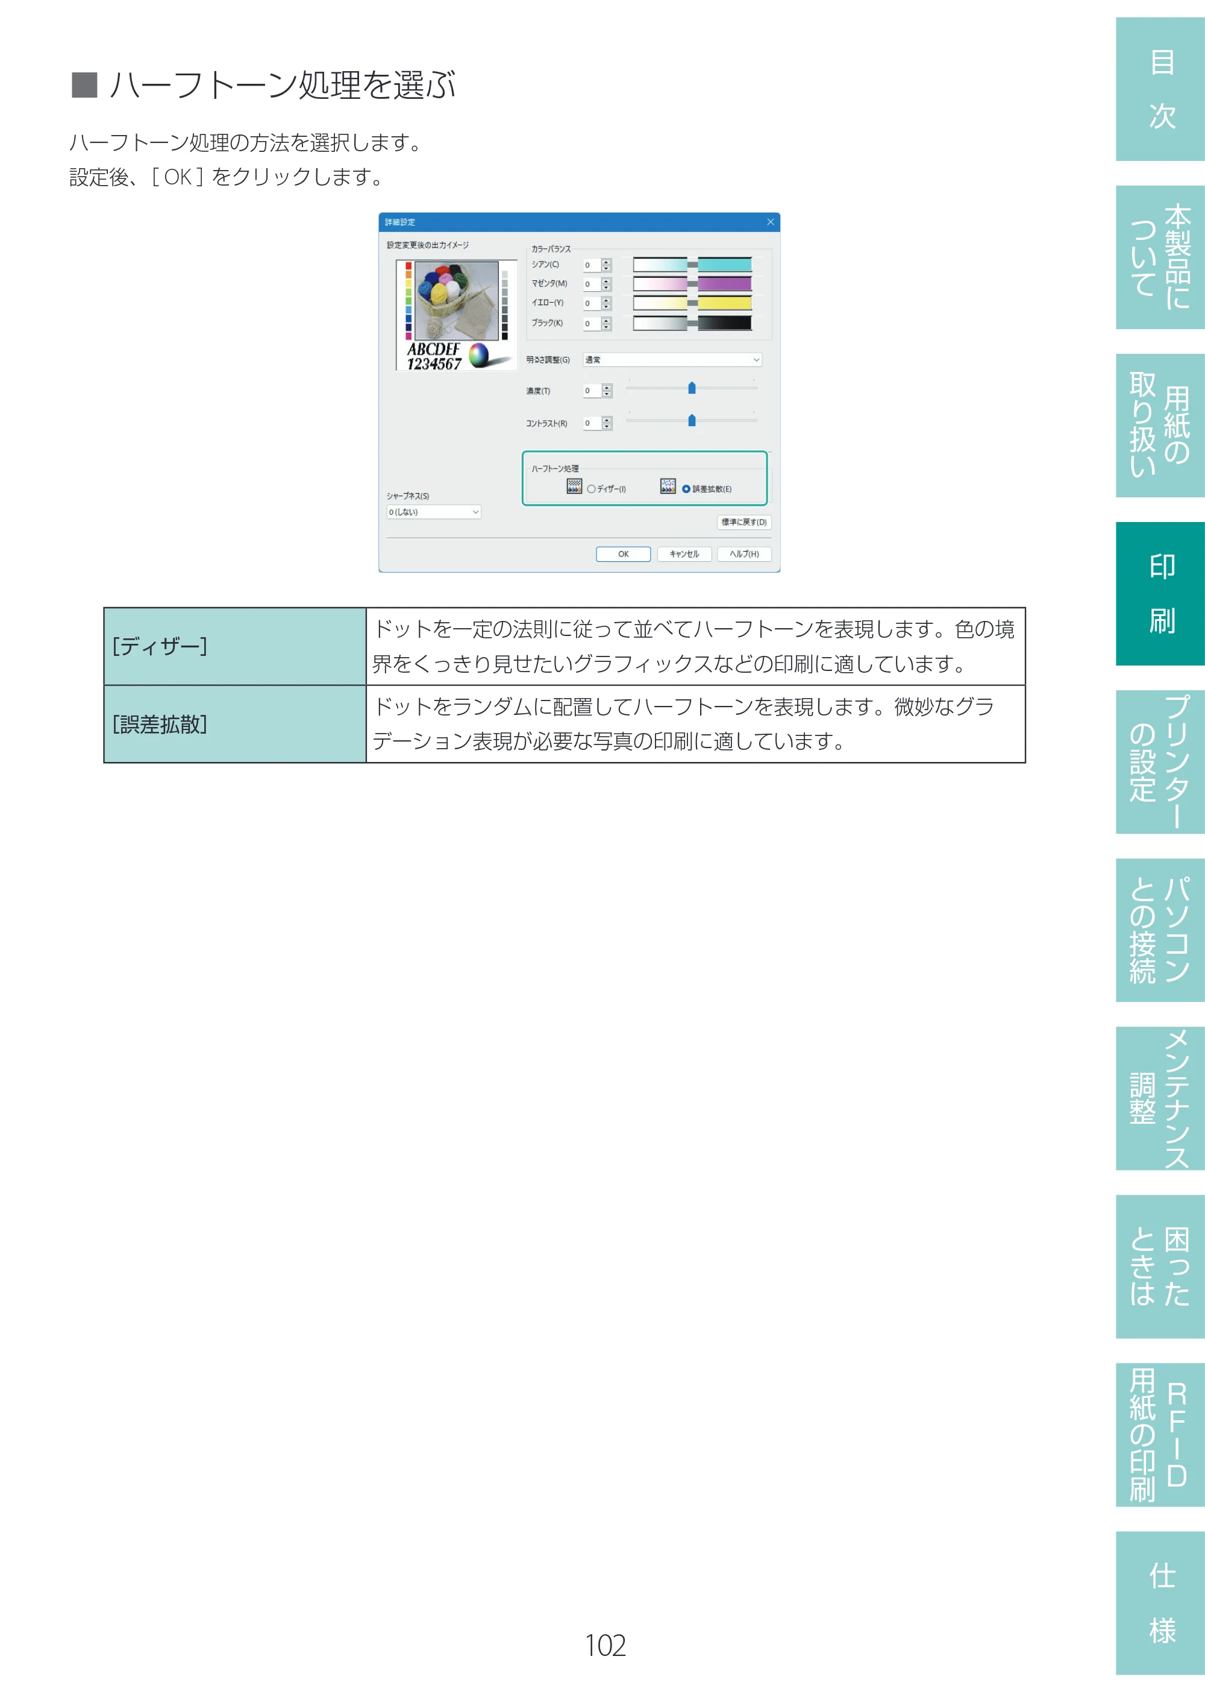Click the output image preview thumbnail
The width and height of the screenshot is (1205, 1706).
coord(456,315)
